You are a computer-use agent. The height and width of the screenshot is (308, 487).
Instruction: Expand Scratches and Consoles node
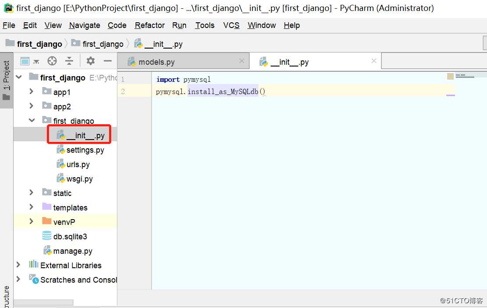(18, 279)
